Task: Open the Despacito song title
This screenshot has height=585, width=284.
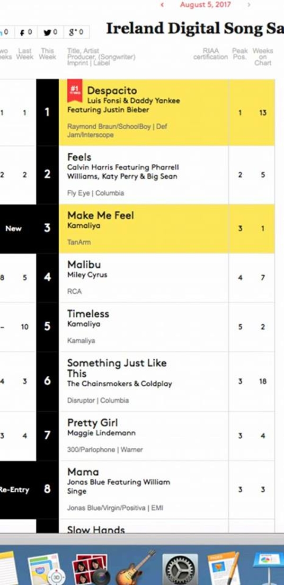Action: coord(112,90)
